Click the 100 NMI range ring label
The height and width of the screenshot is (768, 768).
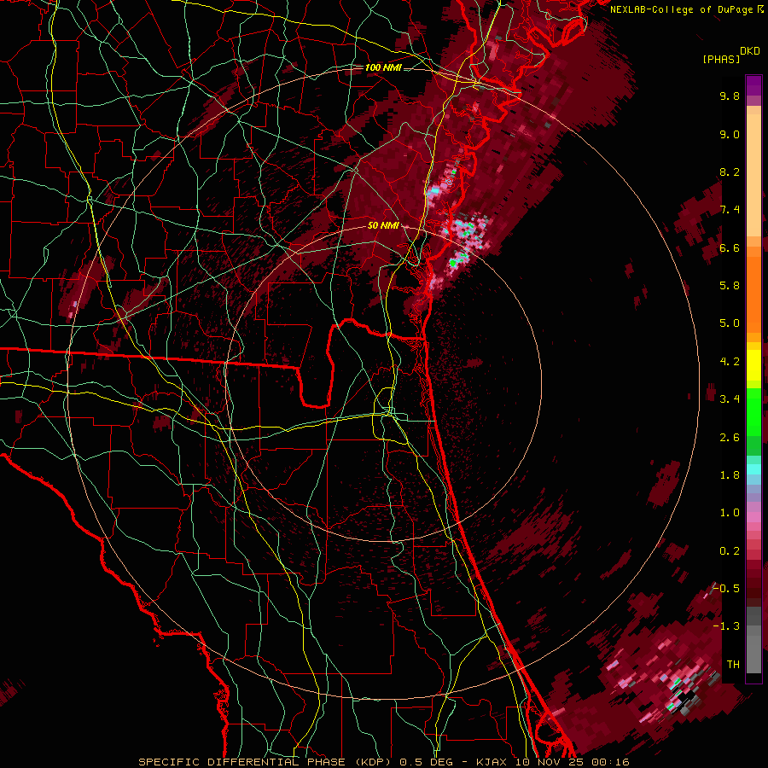(x=383, y=67)
